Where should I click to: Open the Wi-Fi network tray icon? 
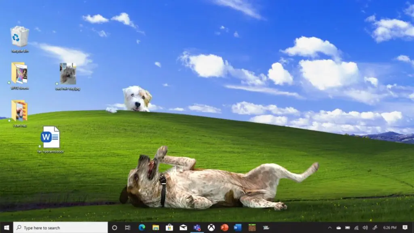pyautogui.click(x=357, y=227)
